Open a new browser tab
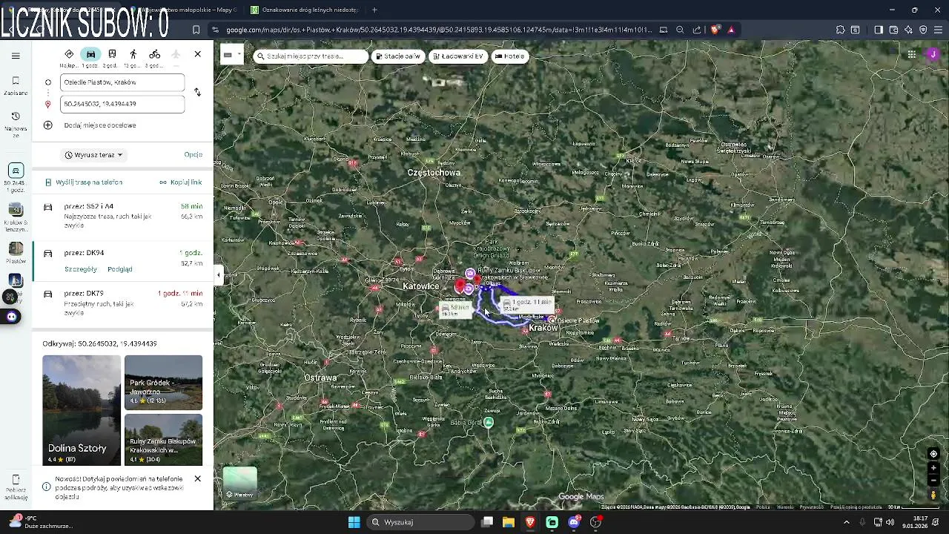Screen dimensions: 949x534 pos(374,10)
